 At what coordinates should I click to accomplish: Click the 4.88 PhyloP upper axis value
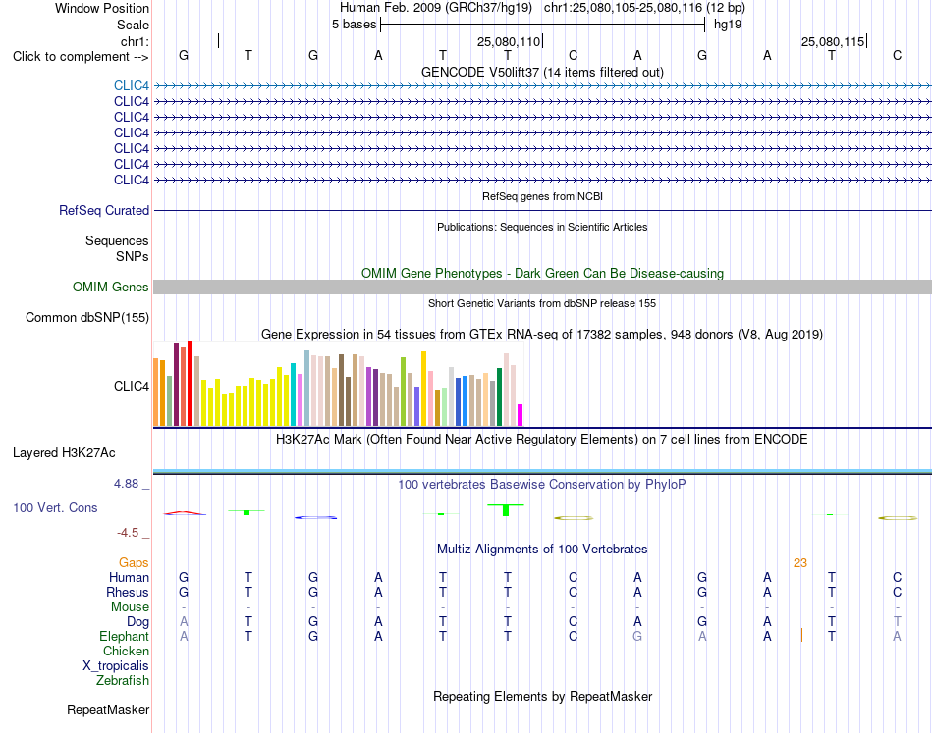coord(126,484)
